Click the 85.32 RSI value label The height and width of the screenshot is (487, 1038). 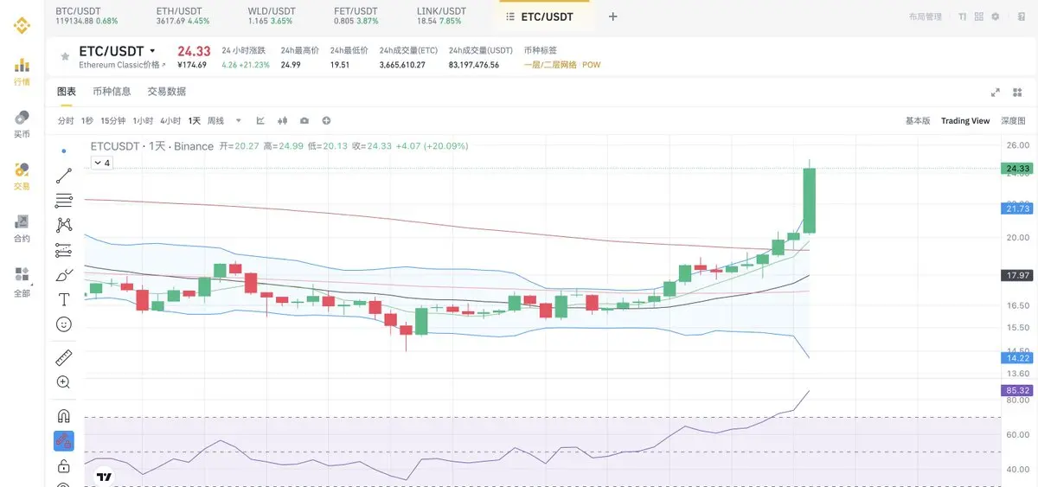1017,390
